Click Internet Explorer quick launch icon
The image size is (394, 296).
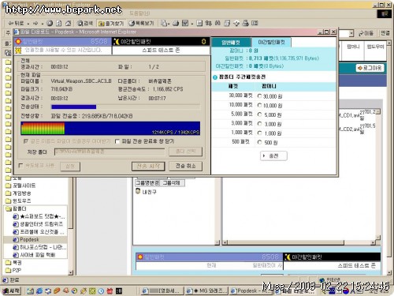click(x=39, y=291)
